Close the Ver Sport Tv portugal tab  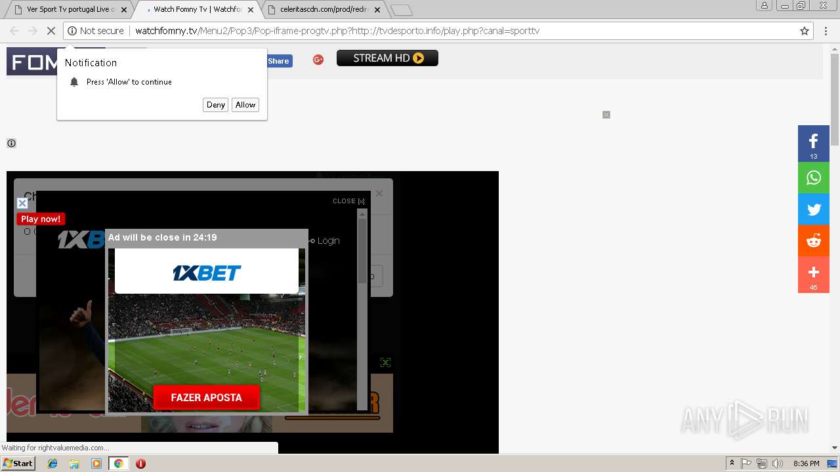[x=124, y=10]
